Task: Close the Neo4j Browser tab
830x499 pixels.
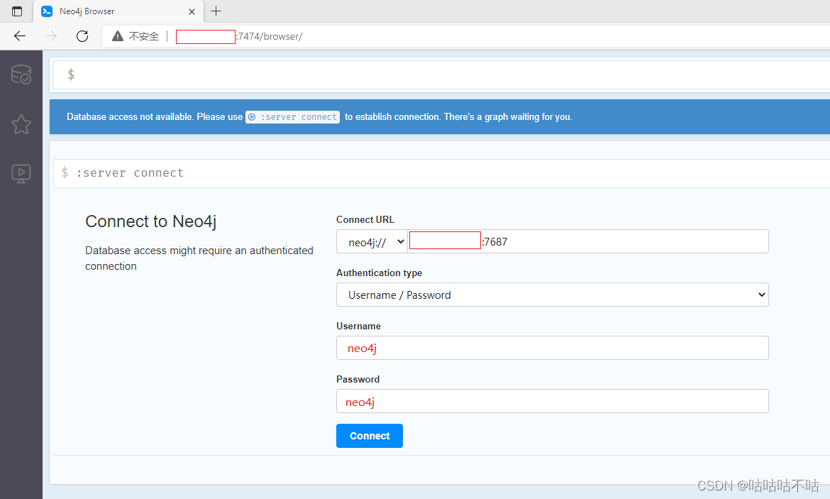Action: 192,11
